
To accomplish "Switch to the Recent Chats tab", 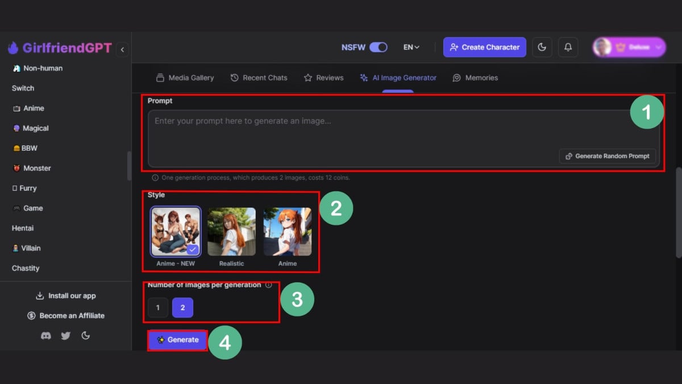I will click(x=259, y=78).
